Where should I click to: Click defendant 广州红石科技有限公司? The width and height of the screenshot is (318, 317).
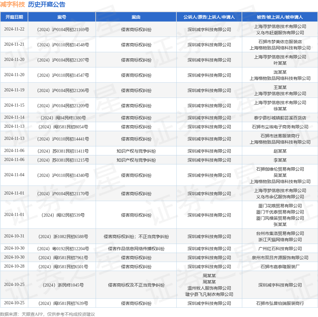click(x=280, y=249)
